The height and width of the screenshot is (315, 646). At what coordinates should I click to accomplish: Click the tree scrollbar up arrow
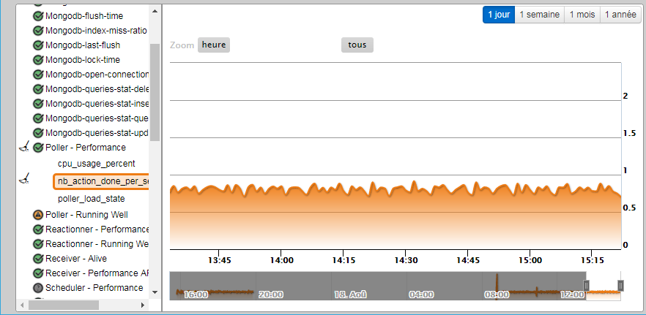155,11
